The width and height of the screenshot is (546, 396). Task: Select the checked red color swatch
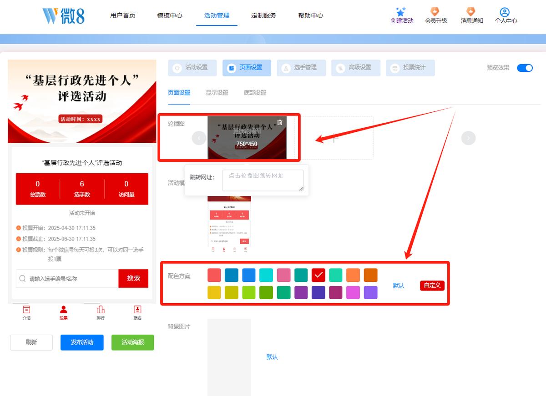click(x=318, y=275)
